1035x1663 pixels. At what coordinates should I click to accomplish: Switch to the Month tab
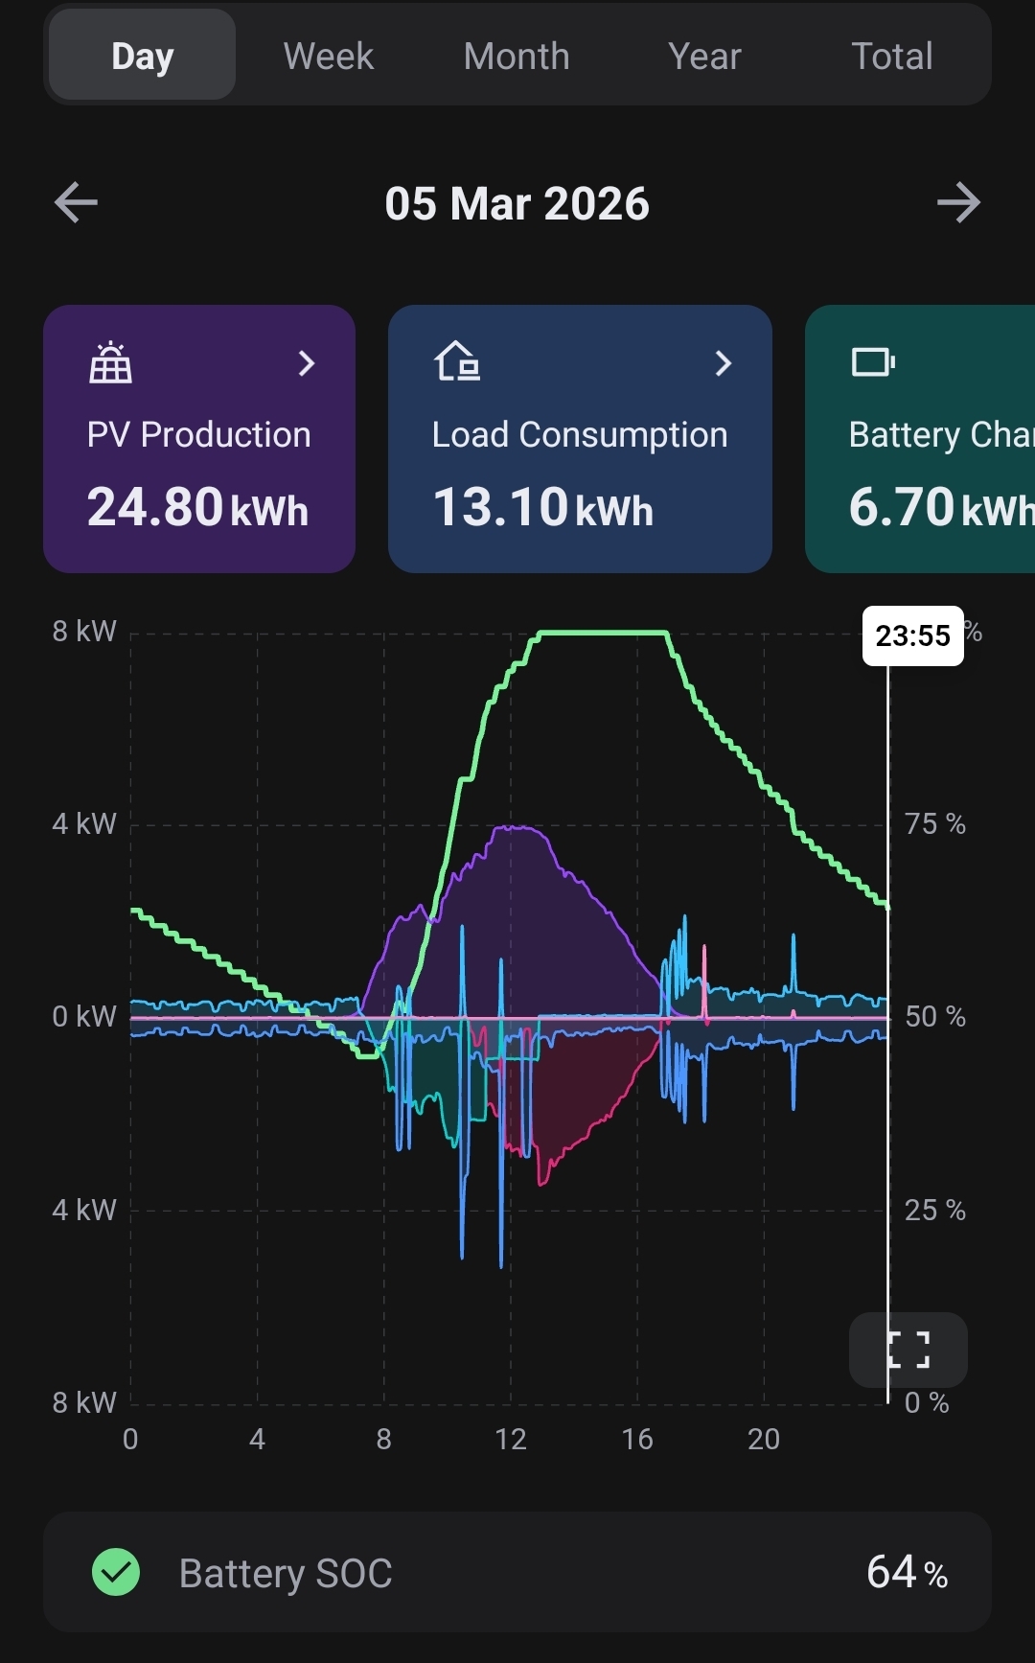[517, 57]
